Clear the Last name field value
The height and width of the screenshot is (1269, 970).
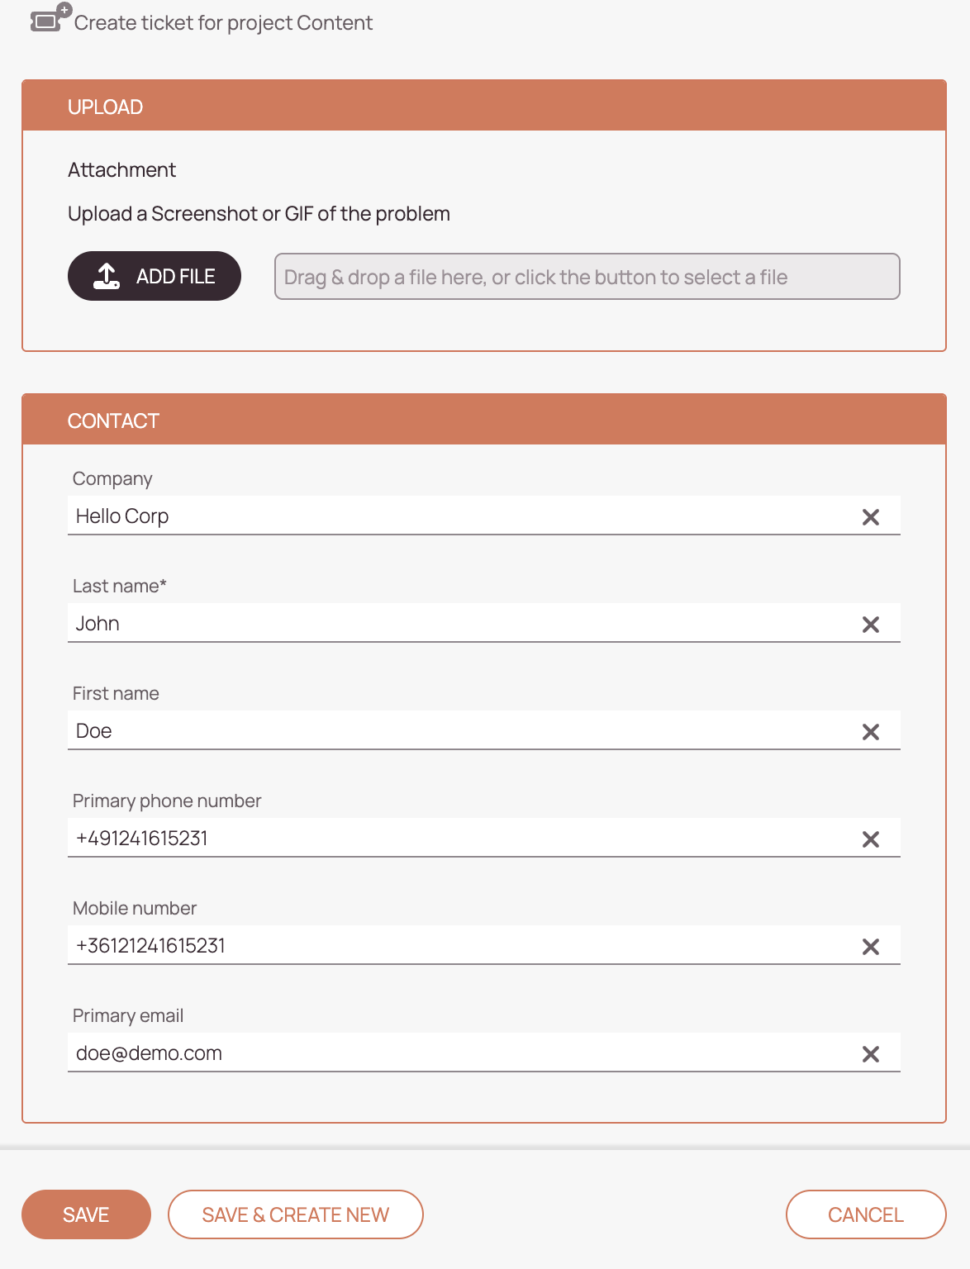[x=870, y=625]
